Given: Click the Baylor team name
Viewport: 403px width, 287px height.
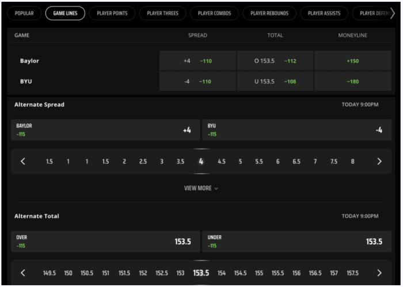Looking at the screenshot, I should pos(29,61).
